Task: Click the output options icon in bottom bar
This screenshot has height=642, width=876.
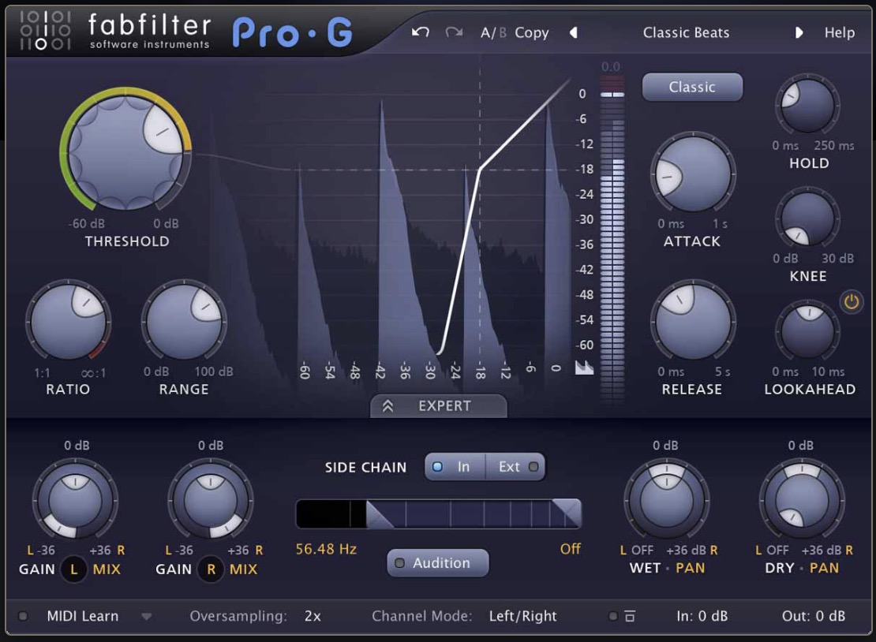Action: [630, 616]
